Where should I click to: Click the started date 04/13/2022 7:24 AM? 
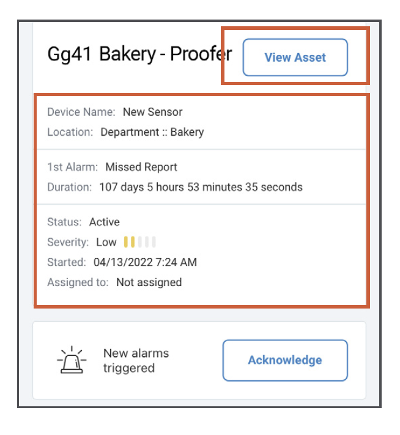(145, 262)
